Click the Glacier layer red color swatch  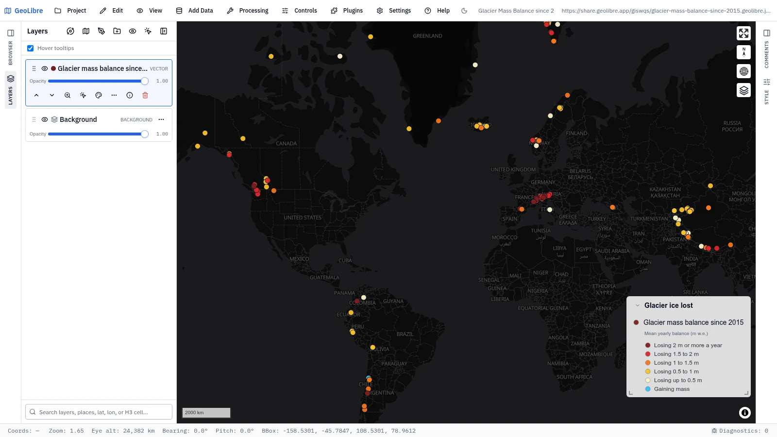(x=53, y=68)
